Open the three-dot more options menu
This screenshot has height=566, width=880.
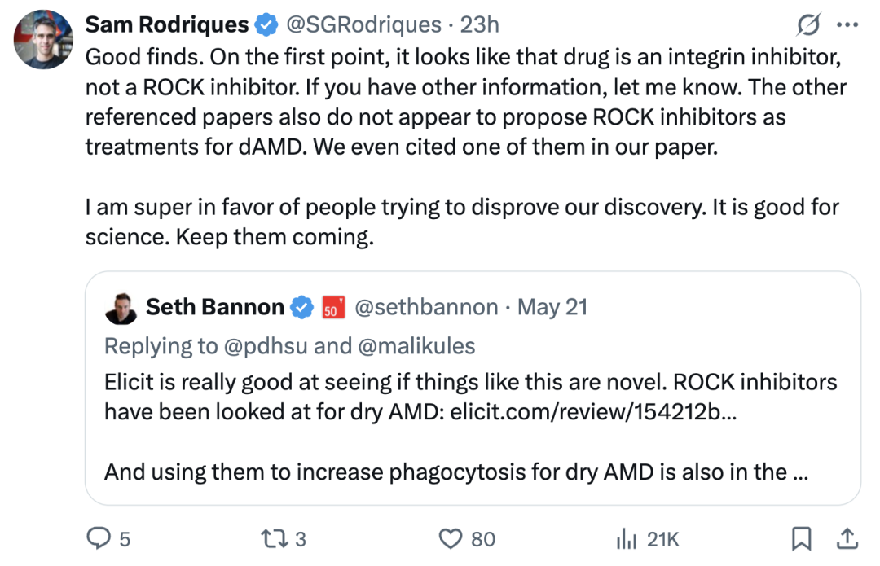tap(847, 25)
